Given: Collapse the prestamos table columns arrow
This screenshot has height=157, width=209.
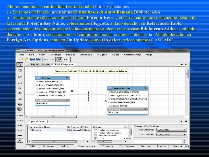Looking at the screenshot, I should click(146, 88).
